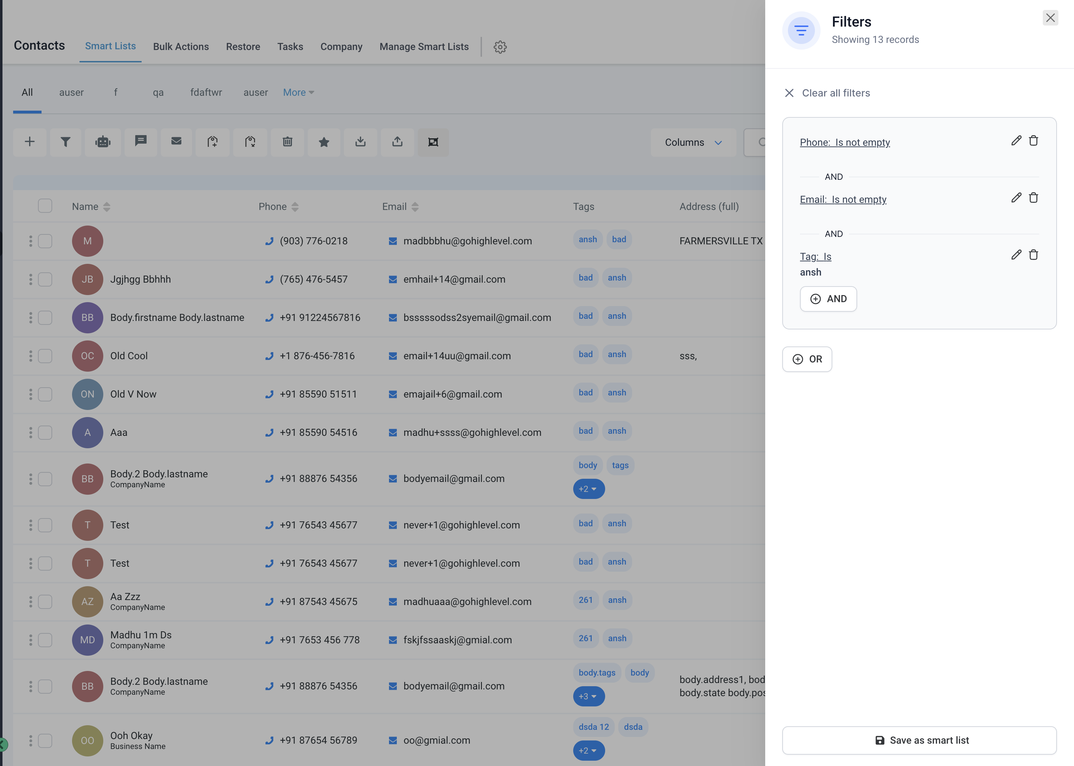This screenshot has height=766, width=1074.
Task: Switch to the Bulk Actions tab
Action: coord(181,47)
